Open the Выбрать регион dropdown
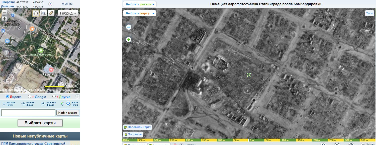The width and height of the screenshot is (376, 145). [x=139, y=4]
